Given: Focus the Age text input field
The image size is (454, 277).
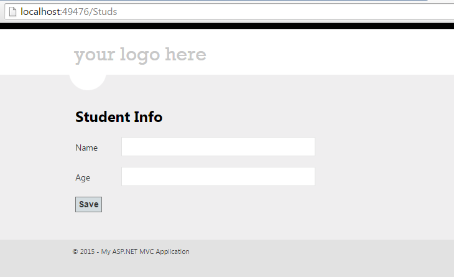Looking at the screenshot, I should point(218,177).
